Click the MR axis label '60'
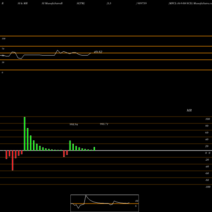212x212 pixels. pyautogui.click(x=207, y=133)
